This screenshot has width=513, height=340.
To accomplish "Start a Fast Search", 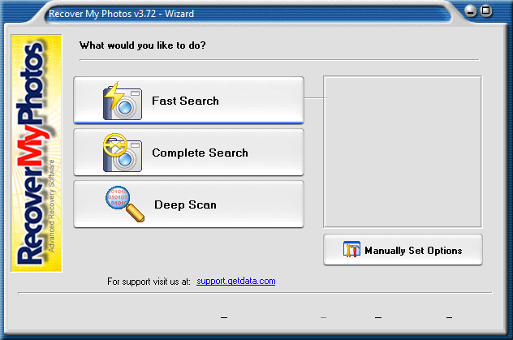I will point(189,101).
